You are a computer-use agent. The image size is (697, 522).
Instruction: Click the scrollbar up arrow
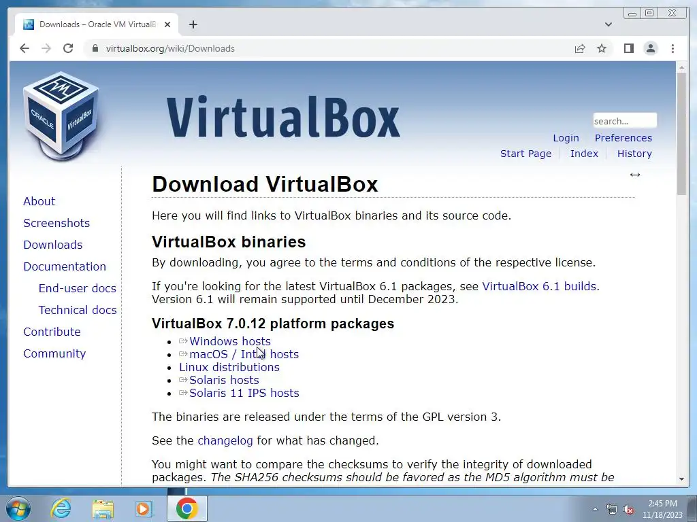[681, 68]
